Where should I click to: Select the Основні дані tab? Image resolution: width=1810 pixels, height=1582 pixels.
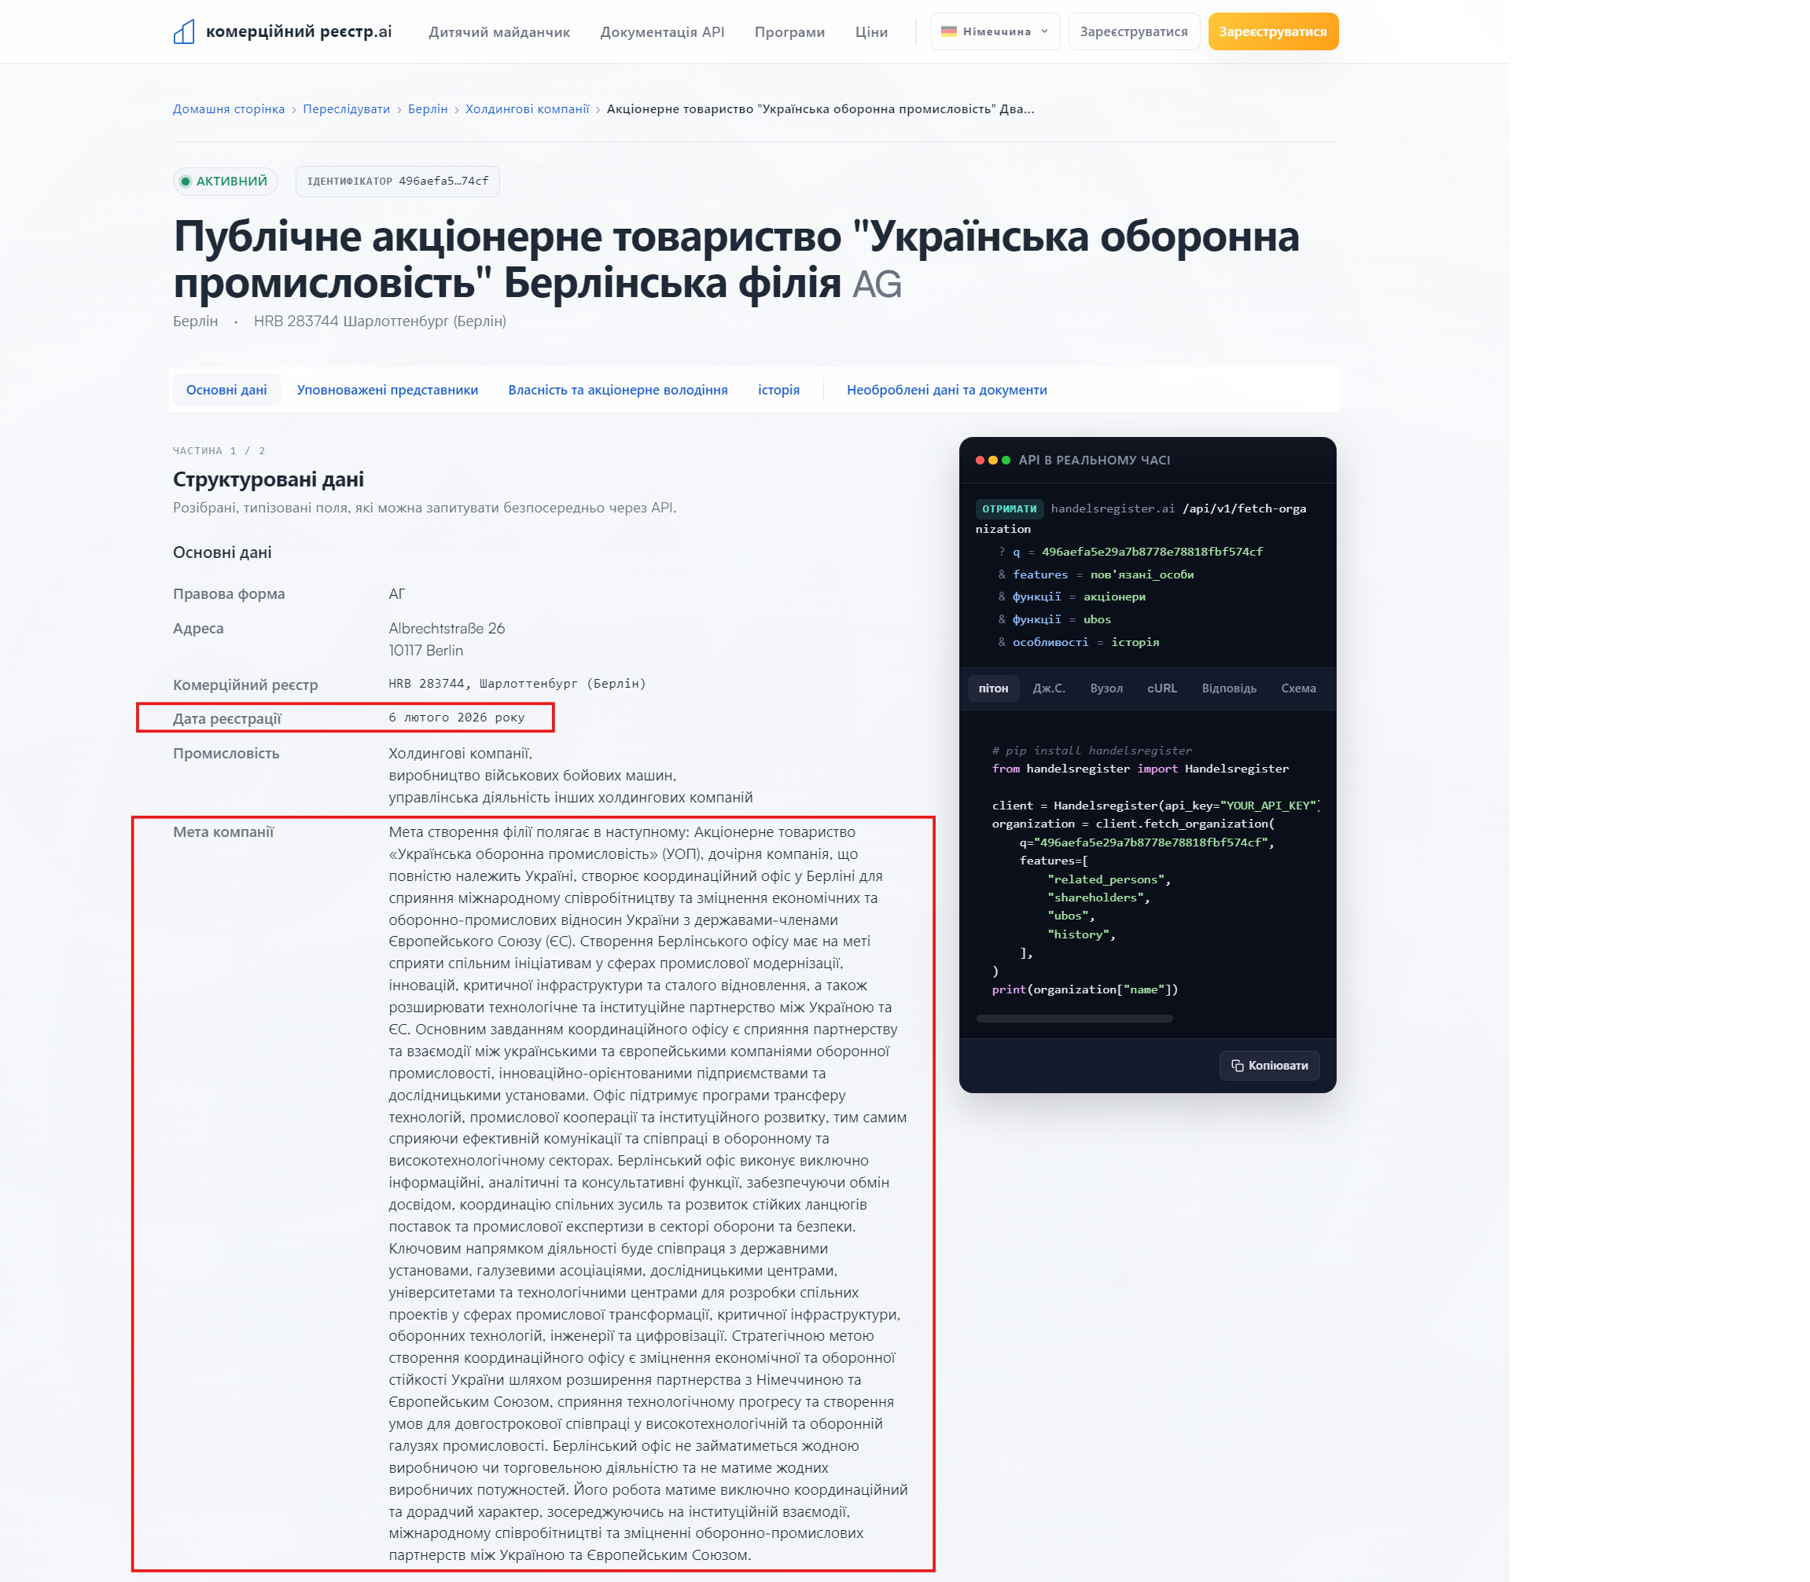click(x=226, y=389)
